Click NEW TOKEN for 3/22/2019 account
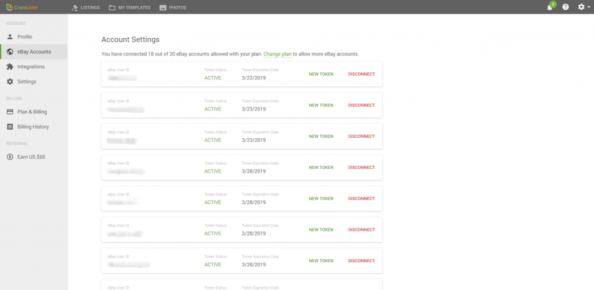Image resolution: width=594 pixels, height=290 pixels. point(321,74)
